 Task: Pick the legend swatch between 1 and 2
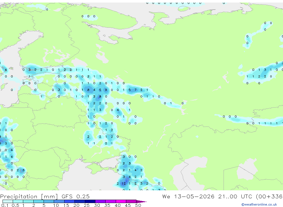28,201
